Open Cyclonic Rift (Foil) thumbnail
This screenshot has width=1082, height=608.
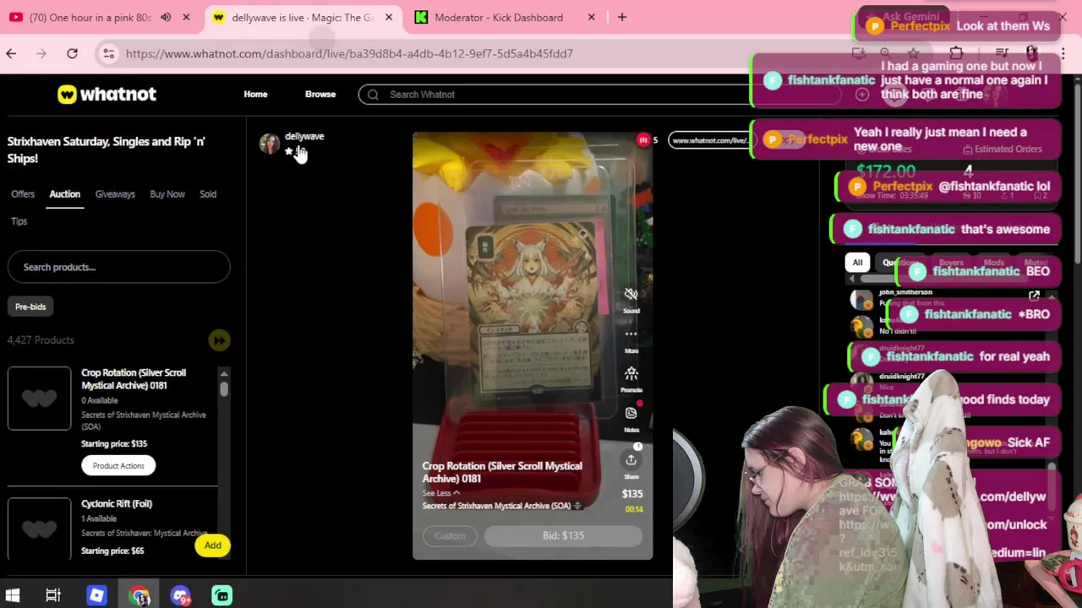click(40, 529)
